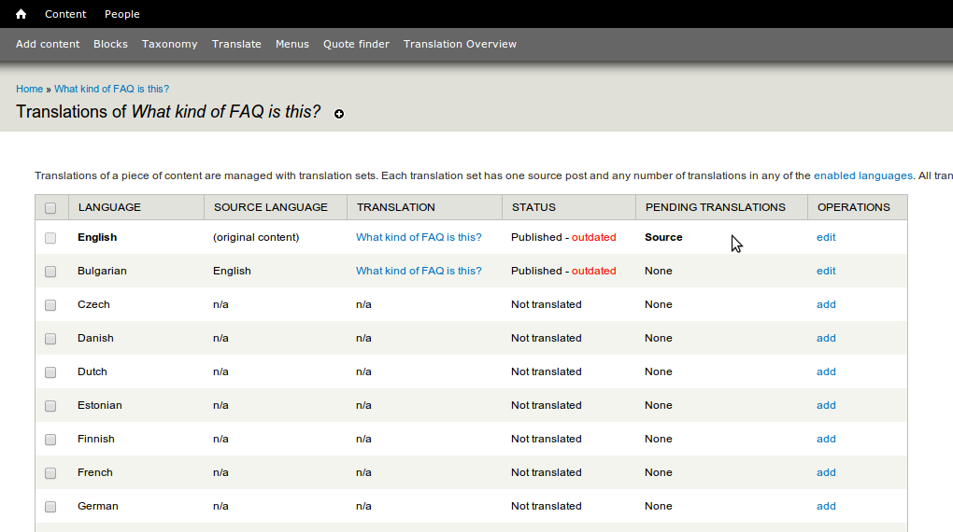Add a Czech translation

point(826,304)
